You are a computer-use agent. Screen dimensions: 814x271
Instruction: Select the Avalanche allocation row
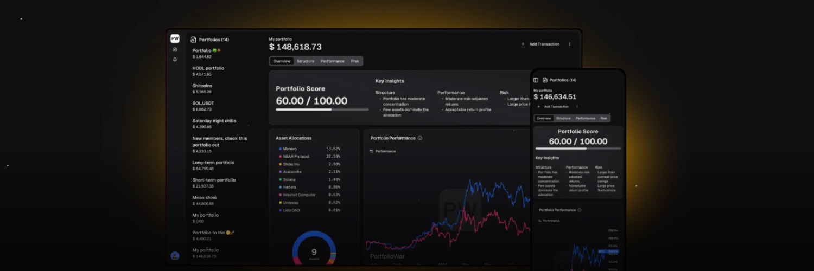point(309,172)
